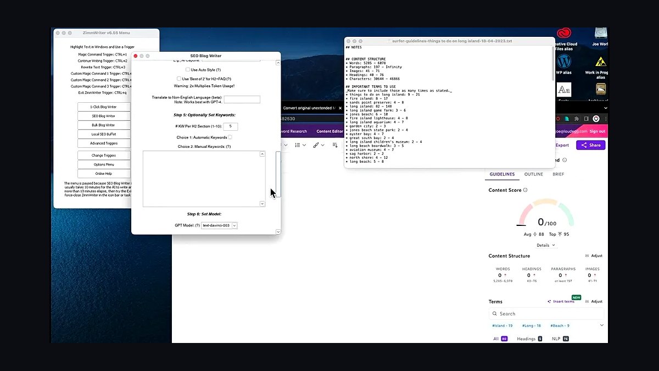Click the SEO Blog Writer window scrollbar thumb
This screenshot has height=371, width=659.
pyautogui.click(x=278, y=174)
